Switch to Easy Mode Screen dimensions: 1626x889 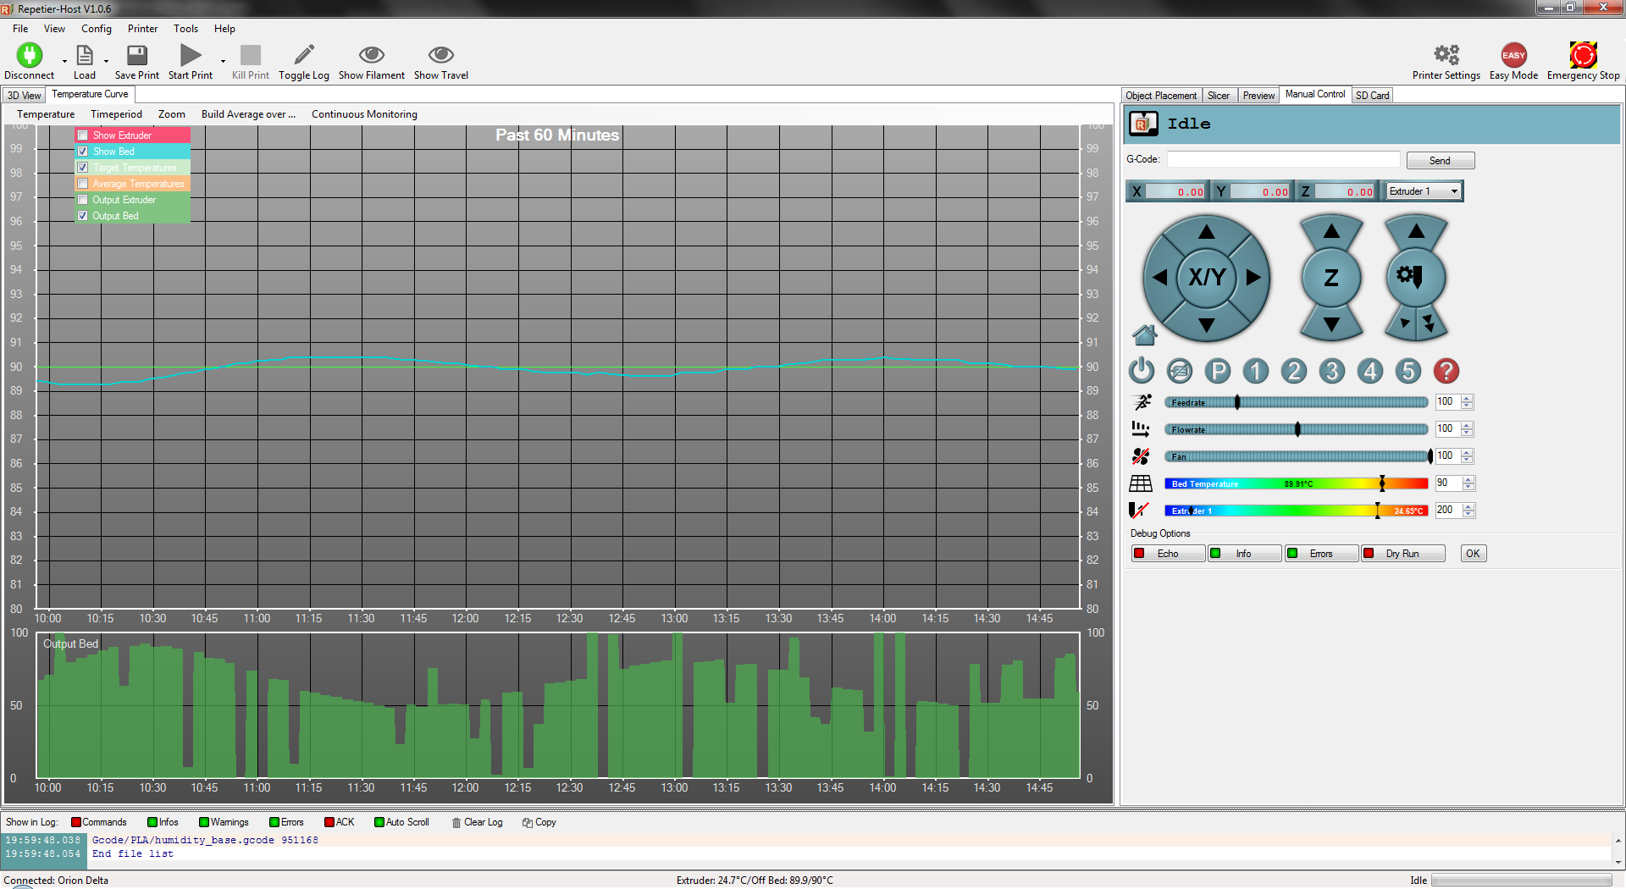point(1513,56)
